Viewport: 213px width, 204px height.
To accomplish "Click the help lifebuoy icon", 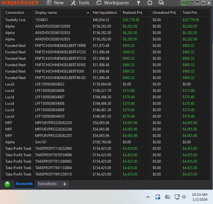I will [x=150, y=3].
